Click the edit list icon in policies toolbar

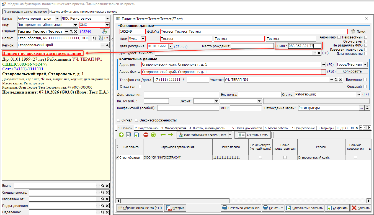click(129, 135)
